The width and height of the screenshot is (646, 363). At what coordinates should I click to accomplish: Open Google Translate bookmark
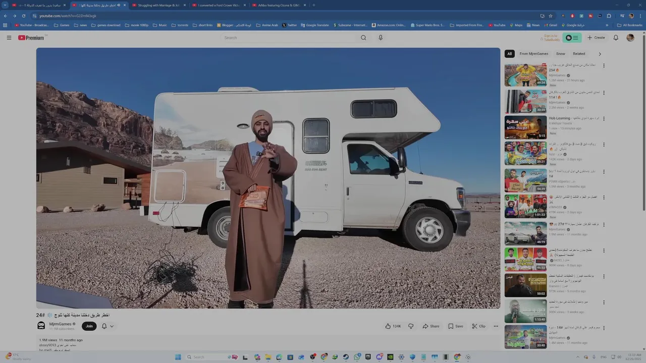pos(314,25)
